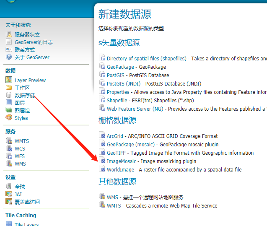Screen dimensions: 267x226
Task: Choose Web Feature Server (NG) source
Action: tap(135, 109)
